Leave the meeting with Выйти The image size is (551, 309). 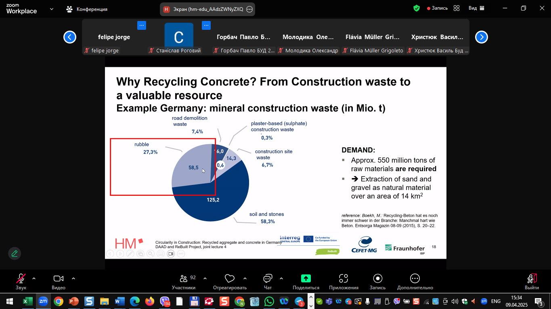[x=532, y=282]
